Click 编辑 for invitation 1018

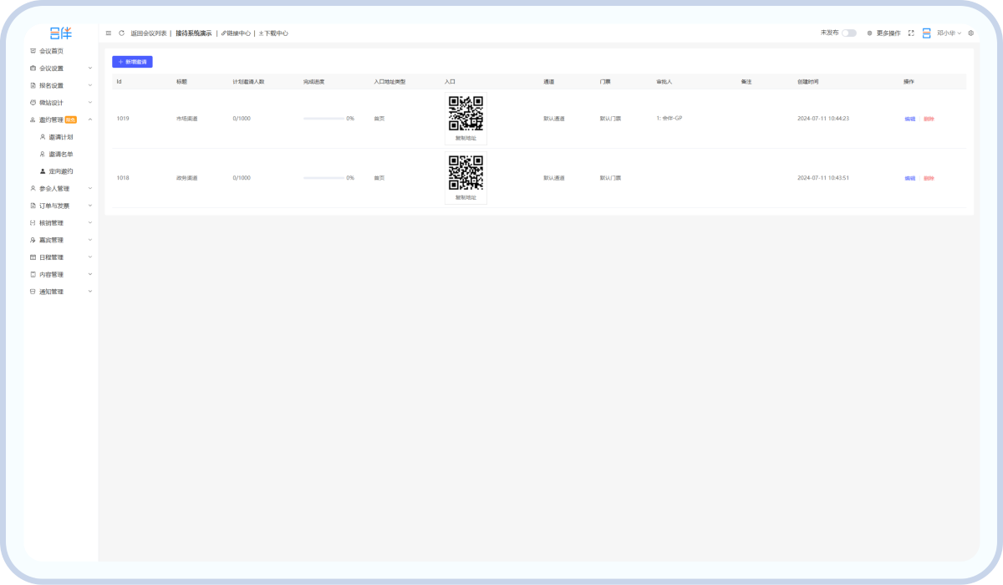[909, 178]
